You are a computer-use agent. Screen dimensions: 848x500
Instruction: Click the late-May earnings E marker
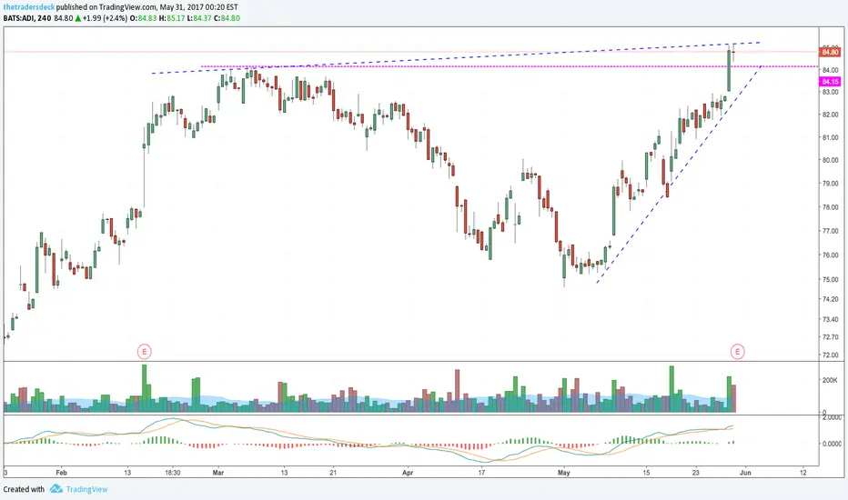(x=737, y=352)
